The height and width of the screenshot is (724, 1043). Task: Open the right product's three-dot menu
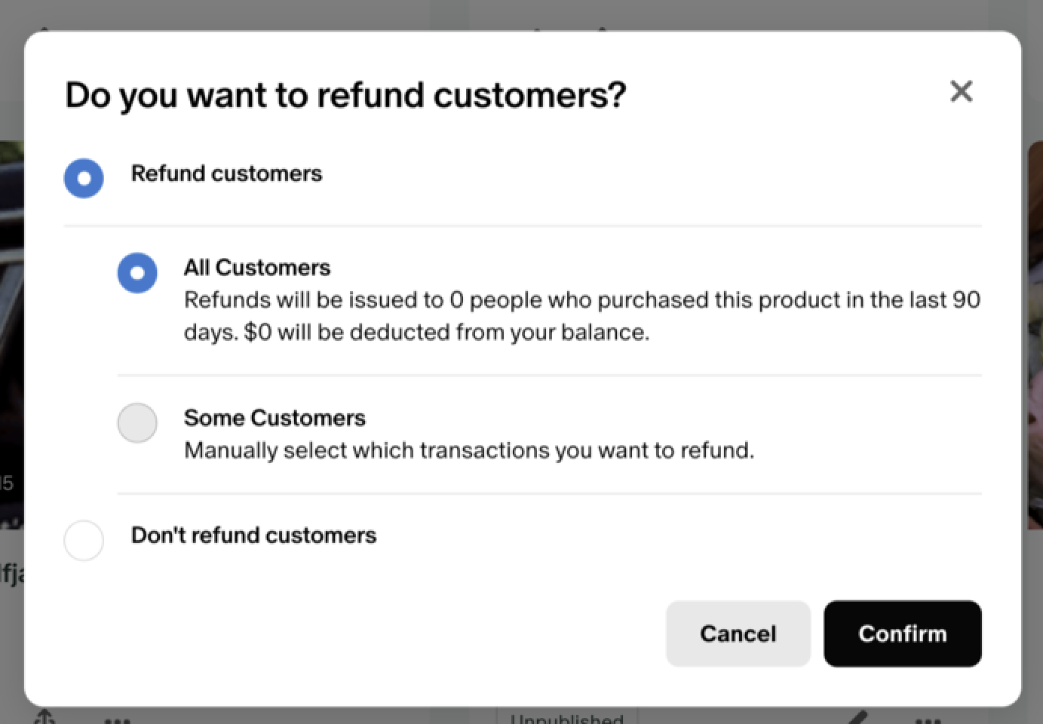pos(927,719)
